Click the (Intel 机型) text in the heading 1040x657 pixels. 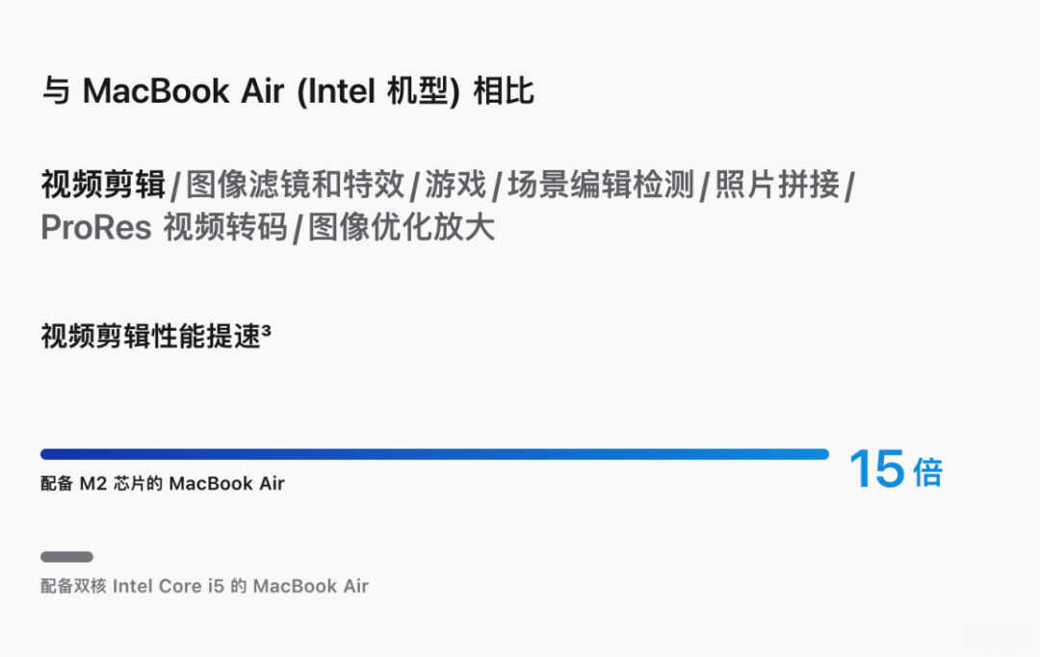pyautogui.click(x=378, y=91)
